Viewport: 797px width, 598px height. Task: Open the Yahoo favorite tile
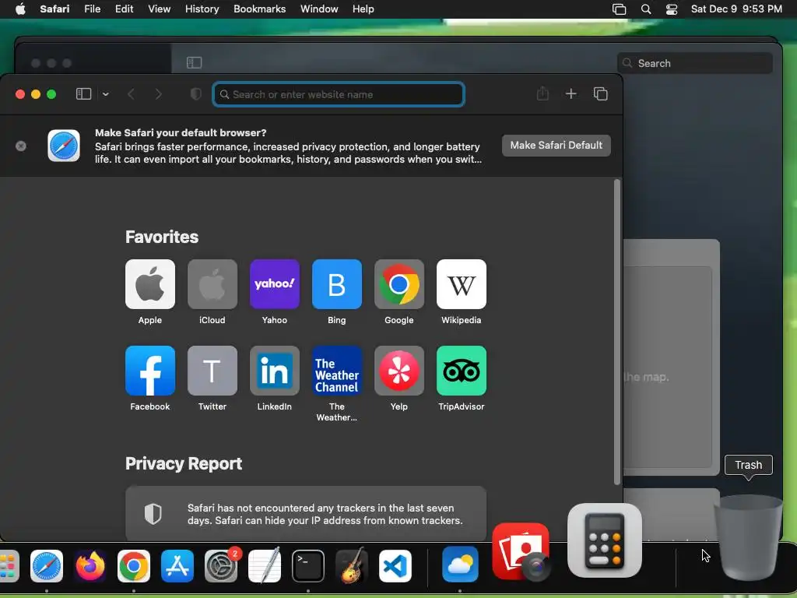275,284
